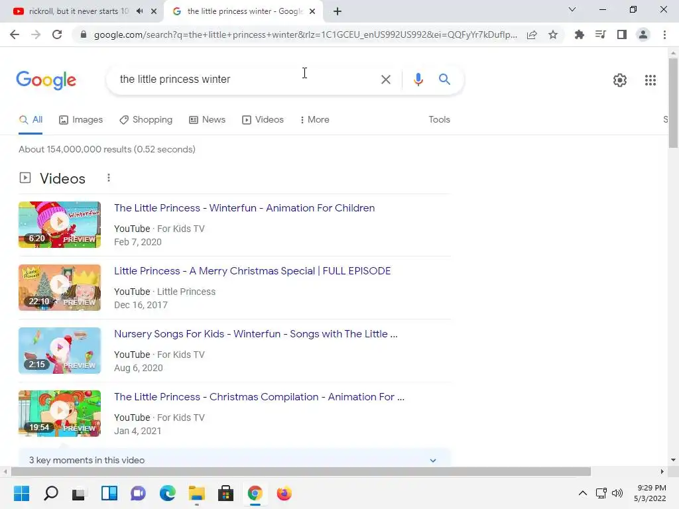This screenshot has height=509, width=679.
Task: Open a new browser tab
Action: [x=338, y=11]
